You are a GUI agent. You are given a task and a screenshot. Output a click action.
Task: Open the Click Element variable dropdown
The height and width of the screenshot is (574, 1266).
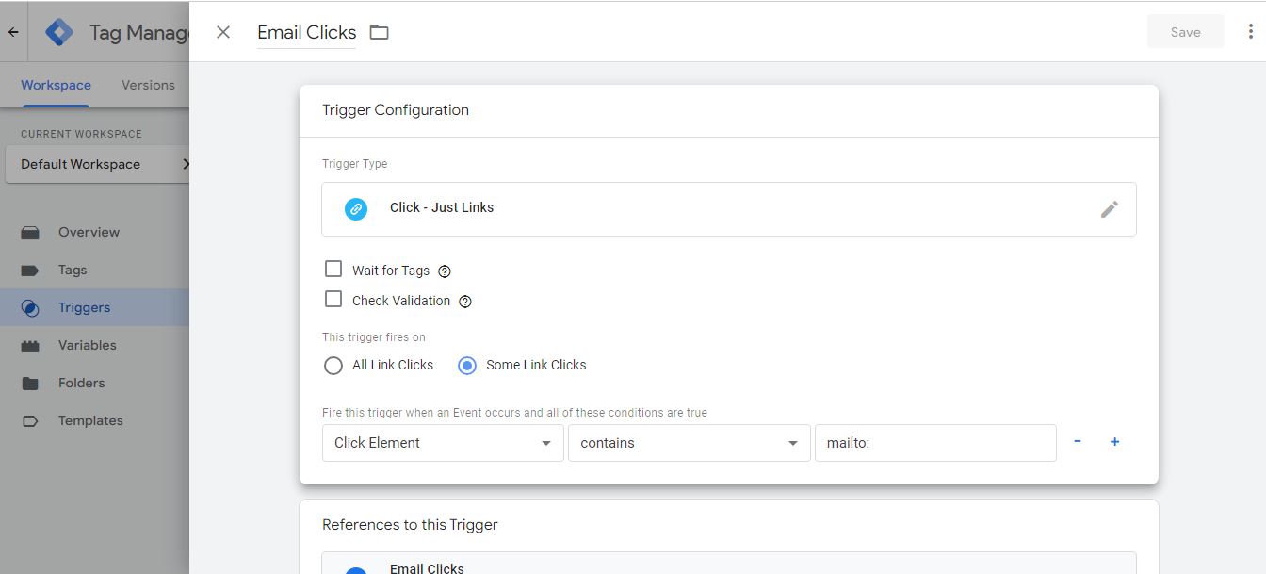pos(442,443)
